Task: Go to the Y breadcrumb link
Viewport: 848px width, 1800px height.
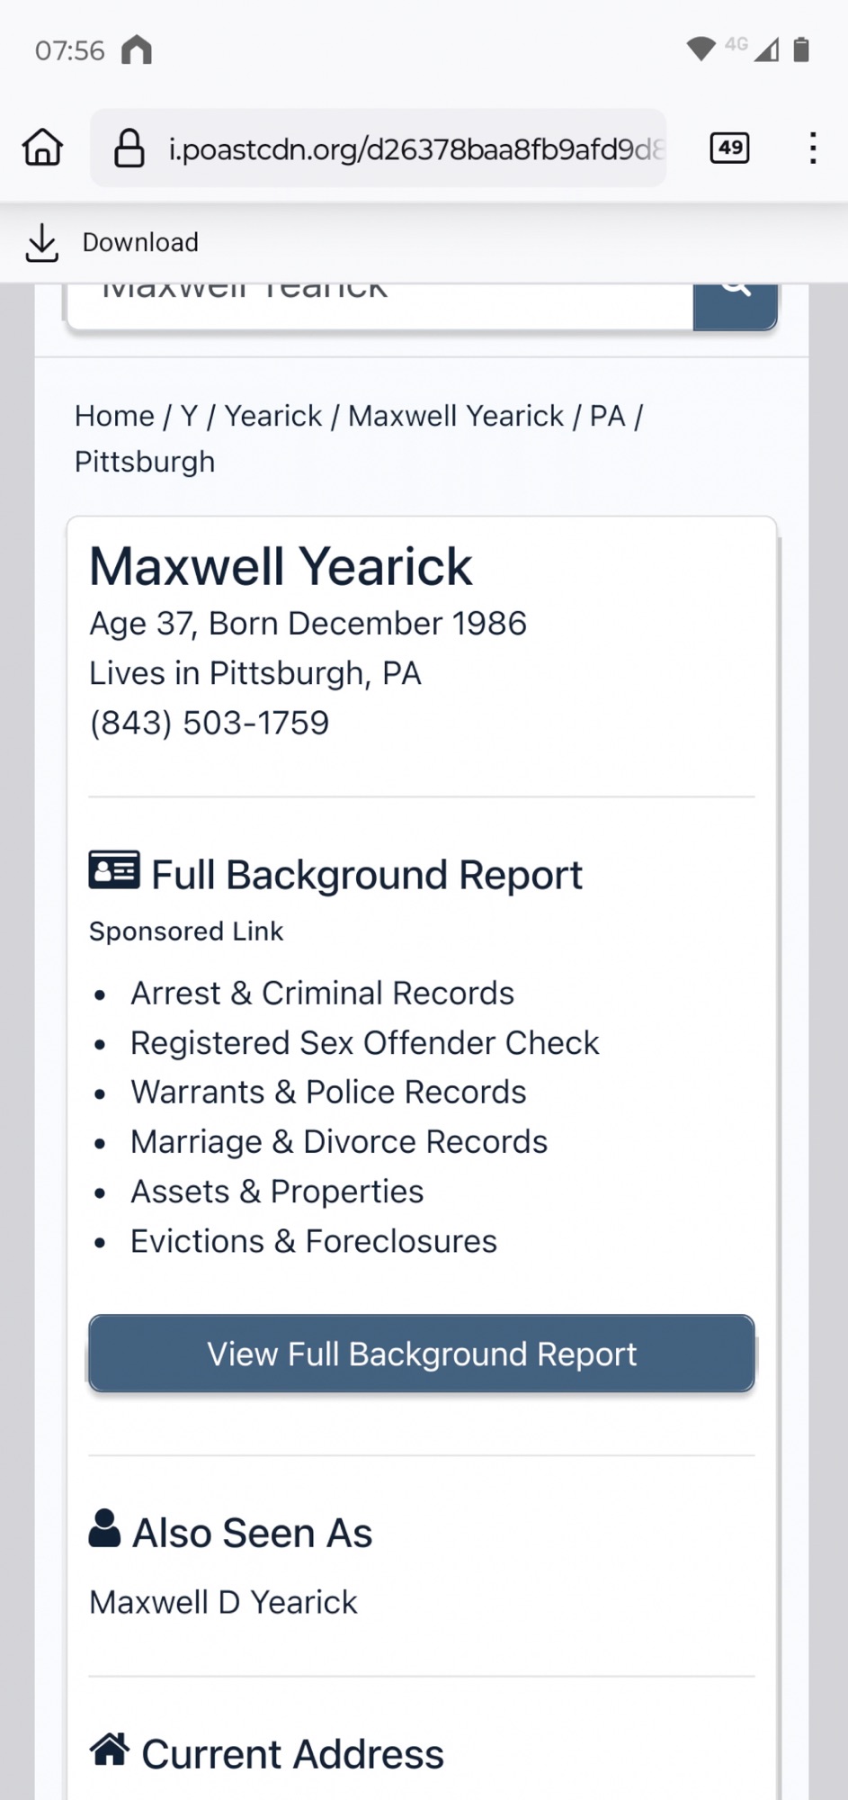Action: click(189, 416)
